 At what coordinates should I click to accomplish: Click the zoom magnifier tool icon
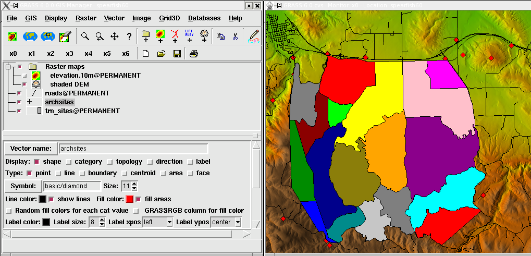pos(84,36)
